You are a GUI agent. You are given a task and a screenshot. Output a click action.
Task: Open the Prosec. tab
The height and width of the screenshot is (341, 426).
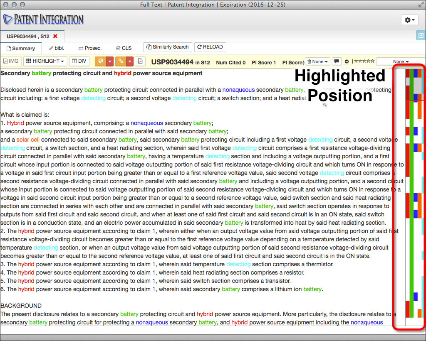click(x=90, y=48)
